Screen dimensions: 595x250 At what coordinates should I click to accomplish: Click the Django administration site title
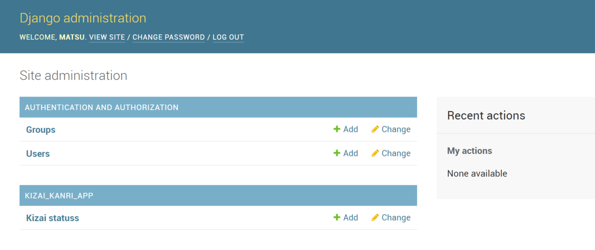83,18
